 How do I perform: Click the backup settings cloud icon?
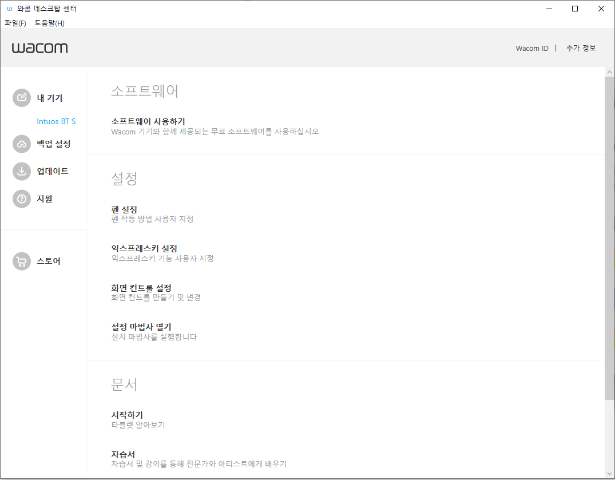point(22,144)
